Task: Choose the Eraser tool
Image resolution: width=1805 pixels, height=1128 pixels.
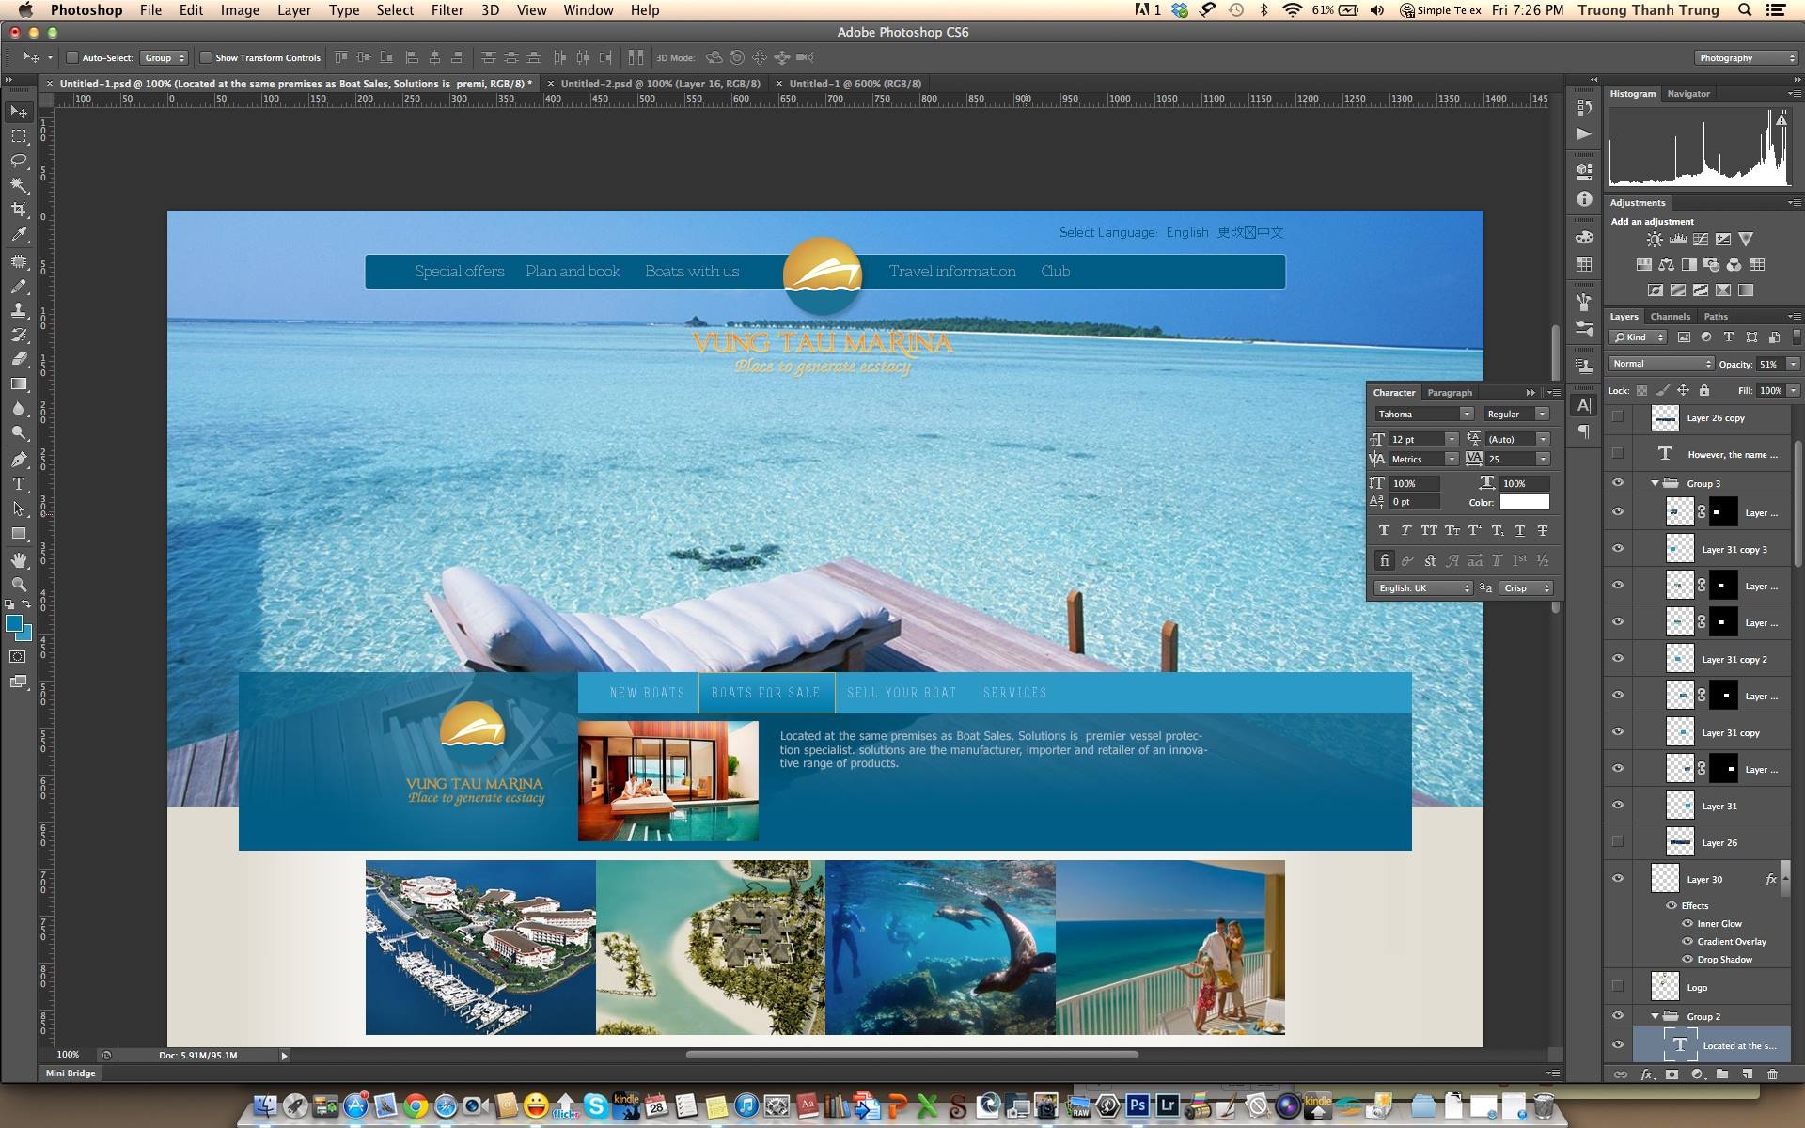Action: 19,359
